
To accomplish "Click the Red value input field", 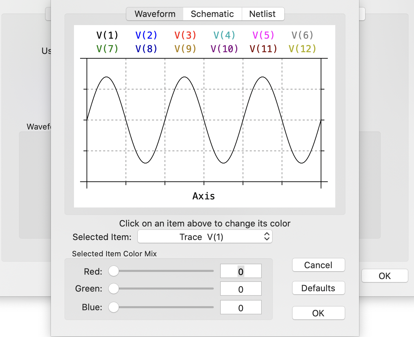I will [241, 271].
